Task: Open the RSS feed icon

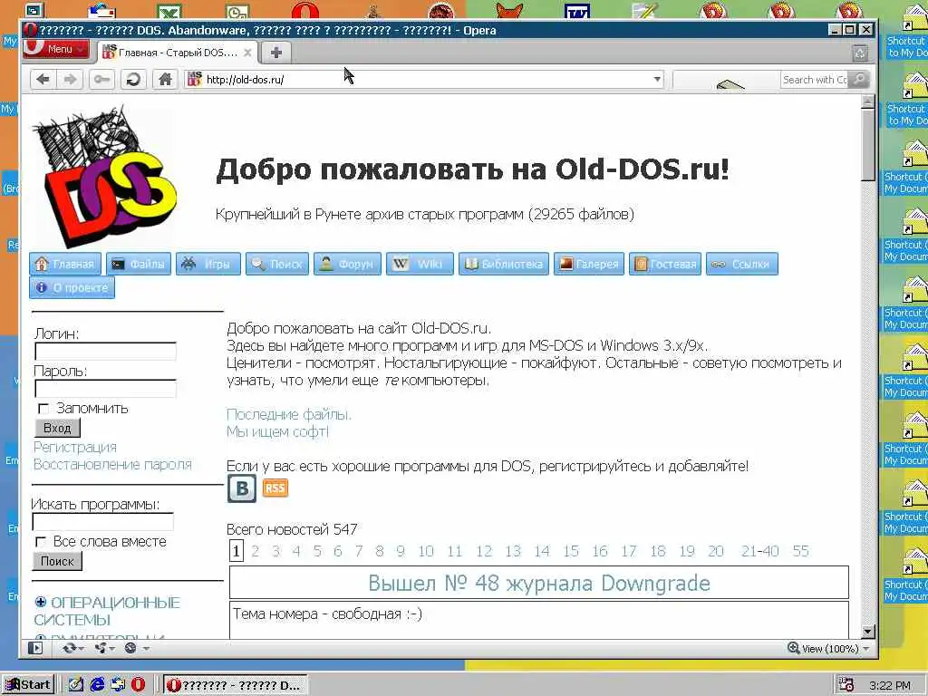Action: point(275,488)
